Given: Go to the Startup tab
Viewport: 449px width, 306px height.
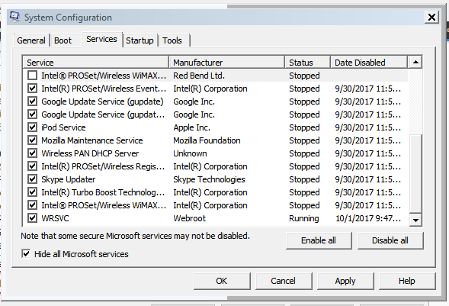Looking at the screenshot, I should pos(140,40).
